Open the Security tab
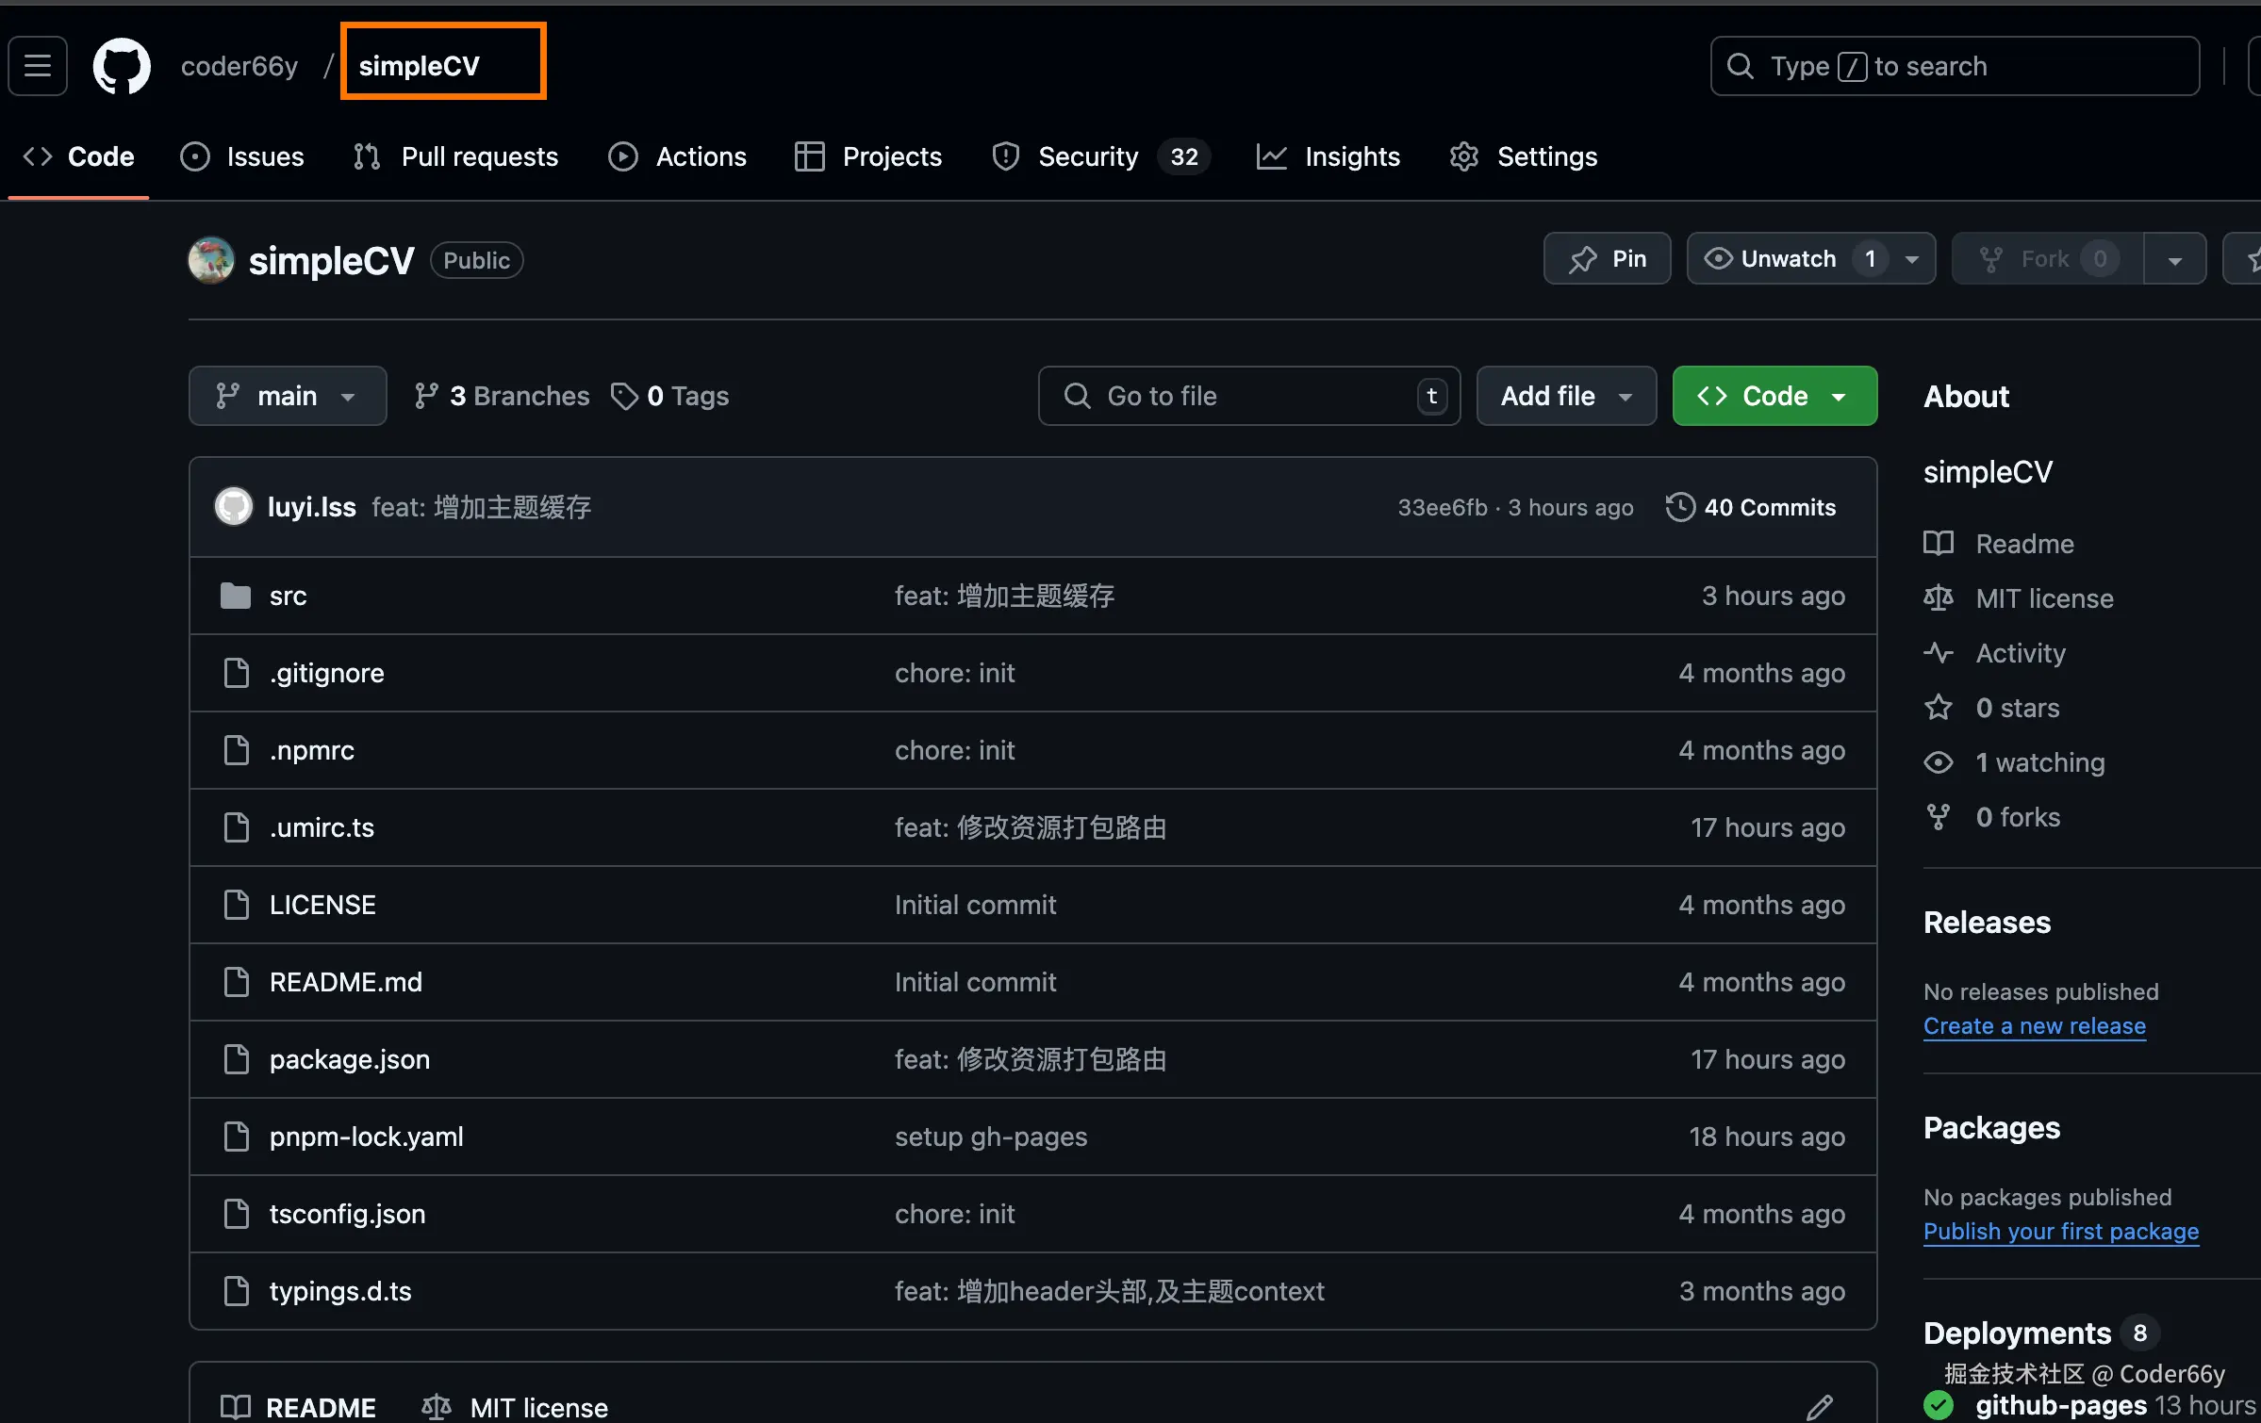 [1087, 156]
